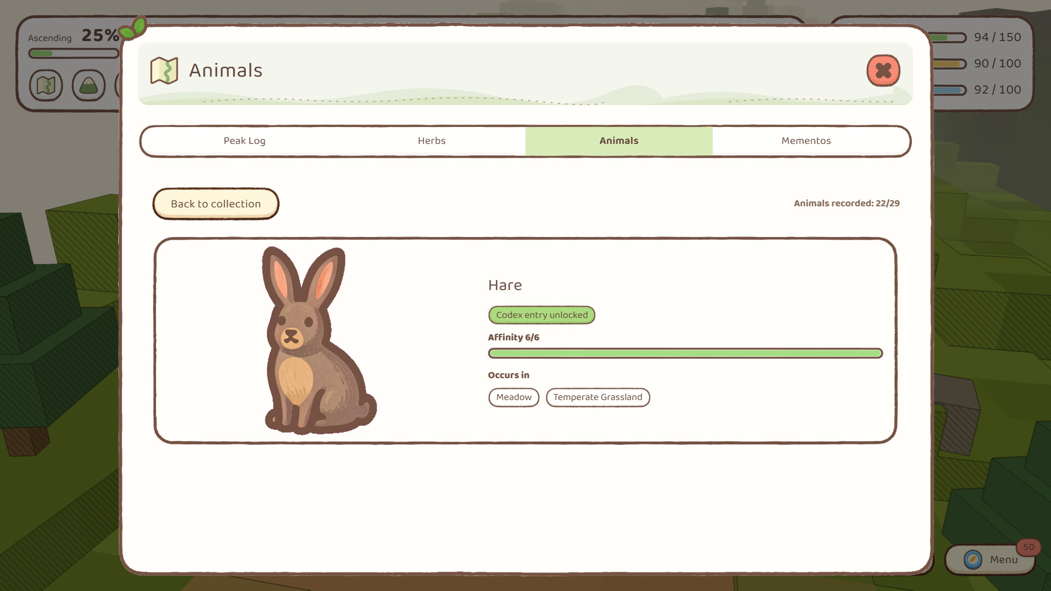Click the Hare name heading
This screenshot has width=1051, height=591.
505,285
